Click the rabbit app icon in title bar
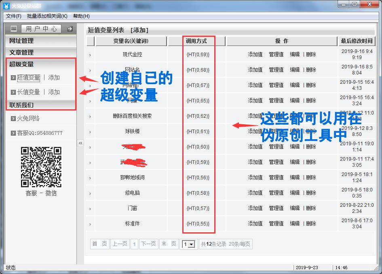The image size is (382, 274). click(x=7, y=6)
